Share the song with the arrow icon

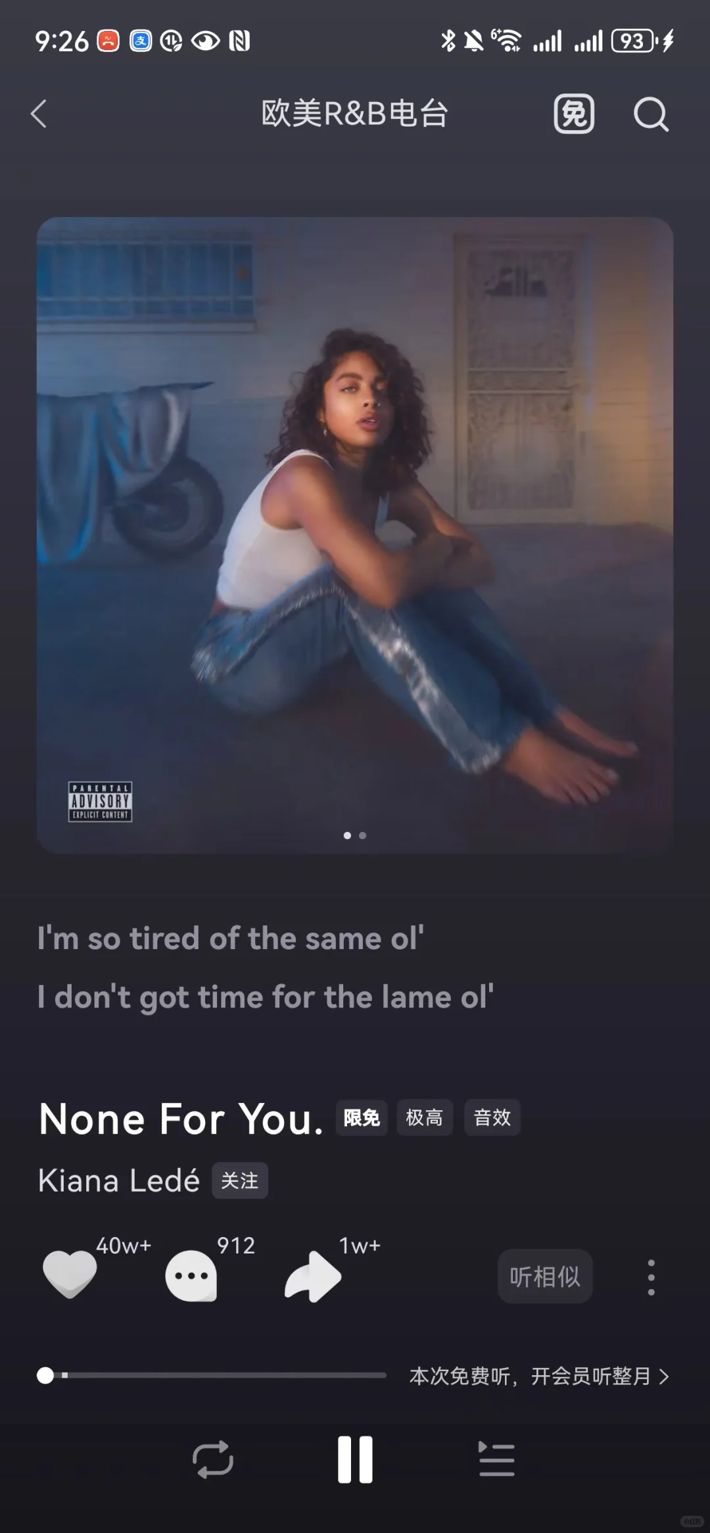[313, 1276]
